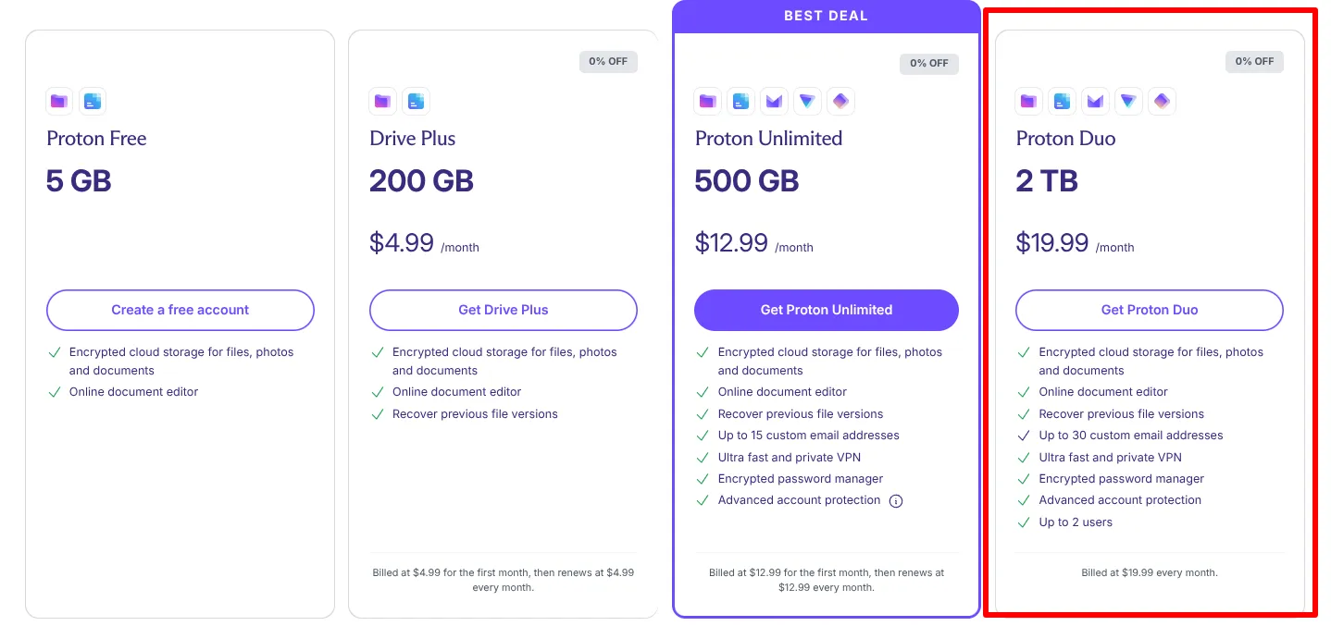Image resolution: width=1331 pixels, height=626 pixels.
Task: Click the Get Drive Plus button
Action: tap(503, 310)
